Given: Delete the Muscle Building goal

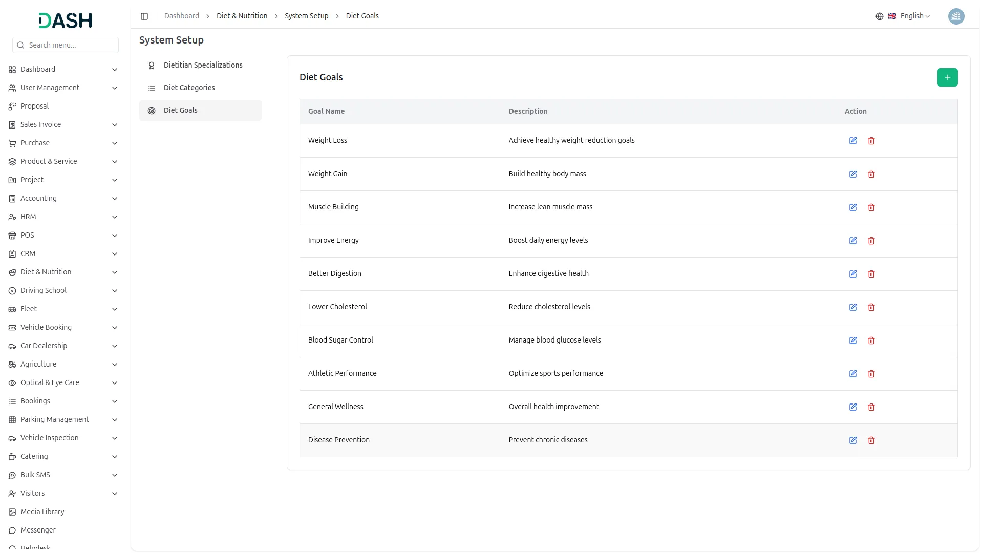Looking at the screenshot, I should [871, 207].
